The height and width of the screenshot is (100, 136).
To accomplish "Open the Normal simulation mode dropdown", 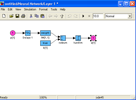I will [118, 16].
